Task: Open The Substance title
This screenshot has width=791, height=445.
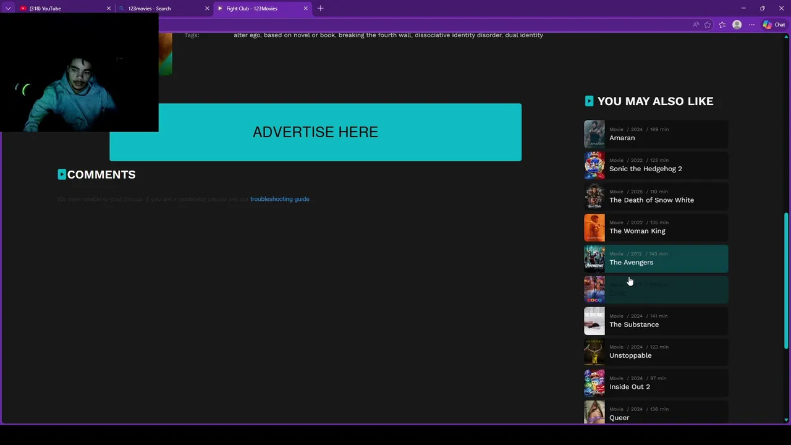Action: point(634,324)
